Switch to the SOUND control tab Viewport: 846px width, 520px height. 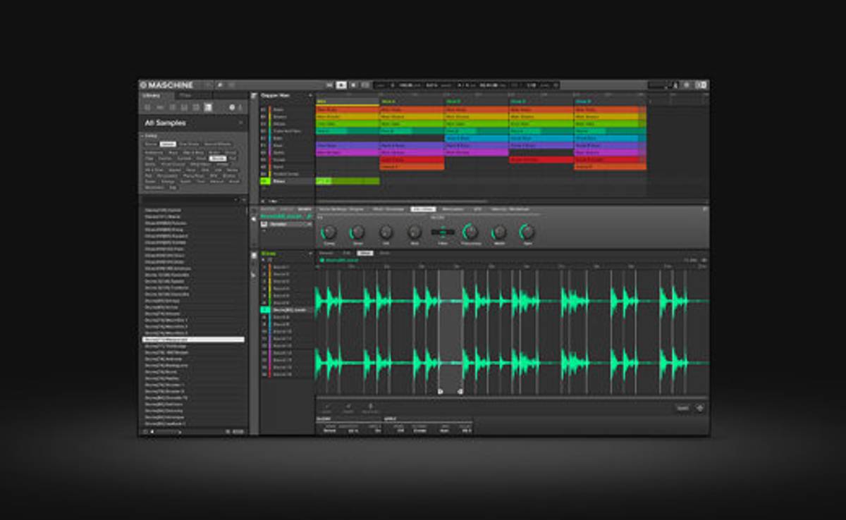(x=304, y=209)
